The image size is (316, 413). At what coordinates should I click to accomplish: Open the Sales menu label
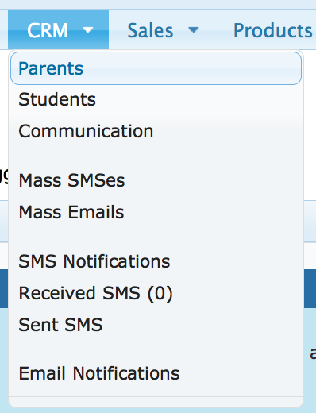tap(150, 30)
